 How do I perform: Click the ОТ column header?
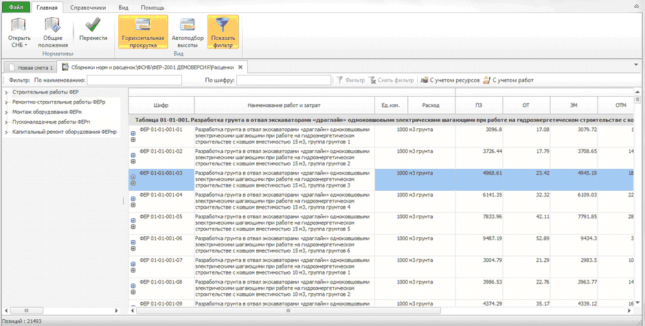[526, 105]
